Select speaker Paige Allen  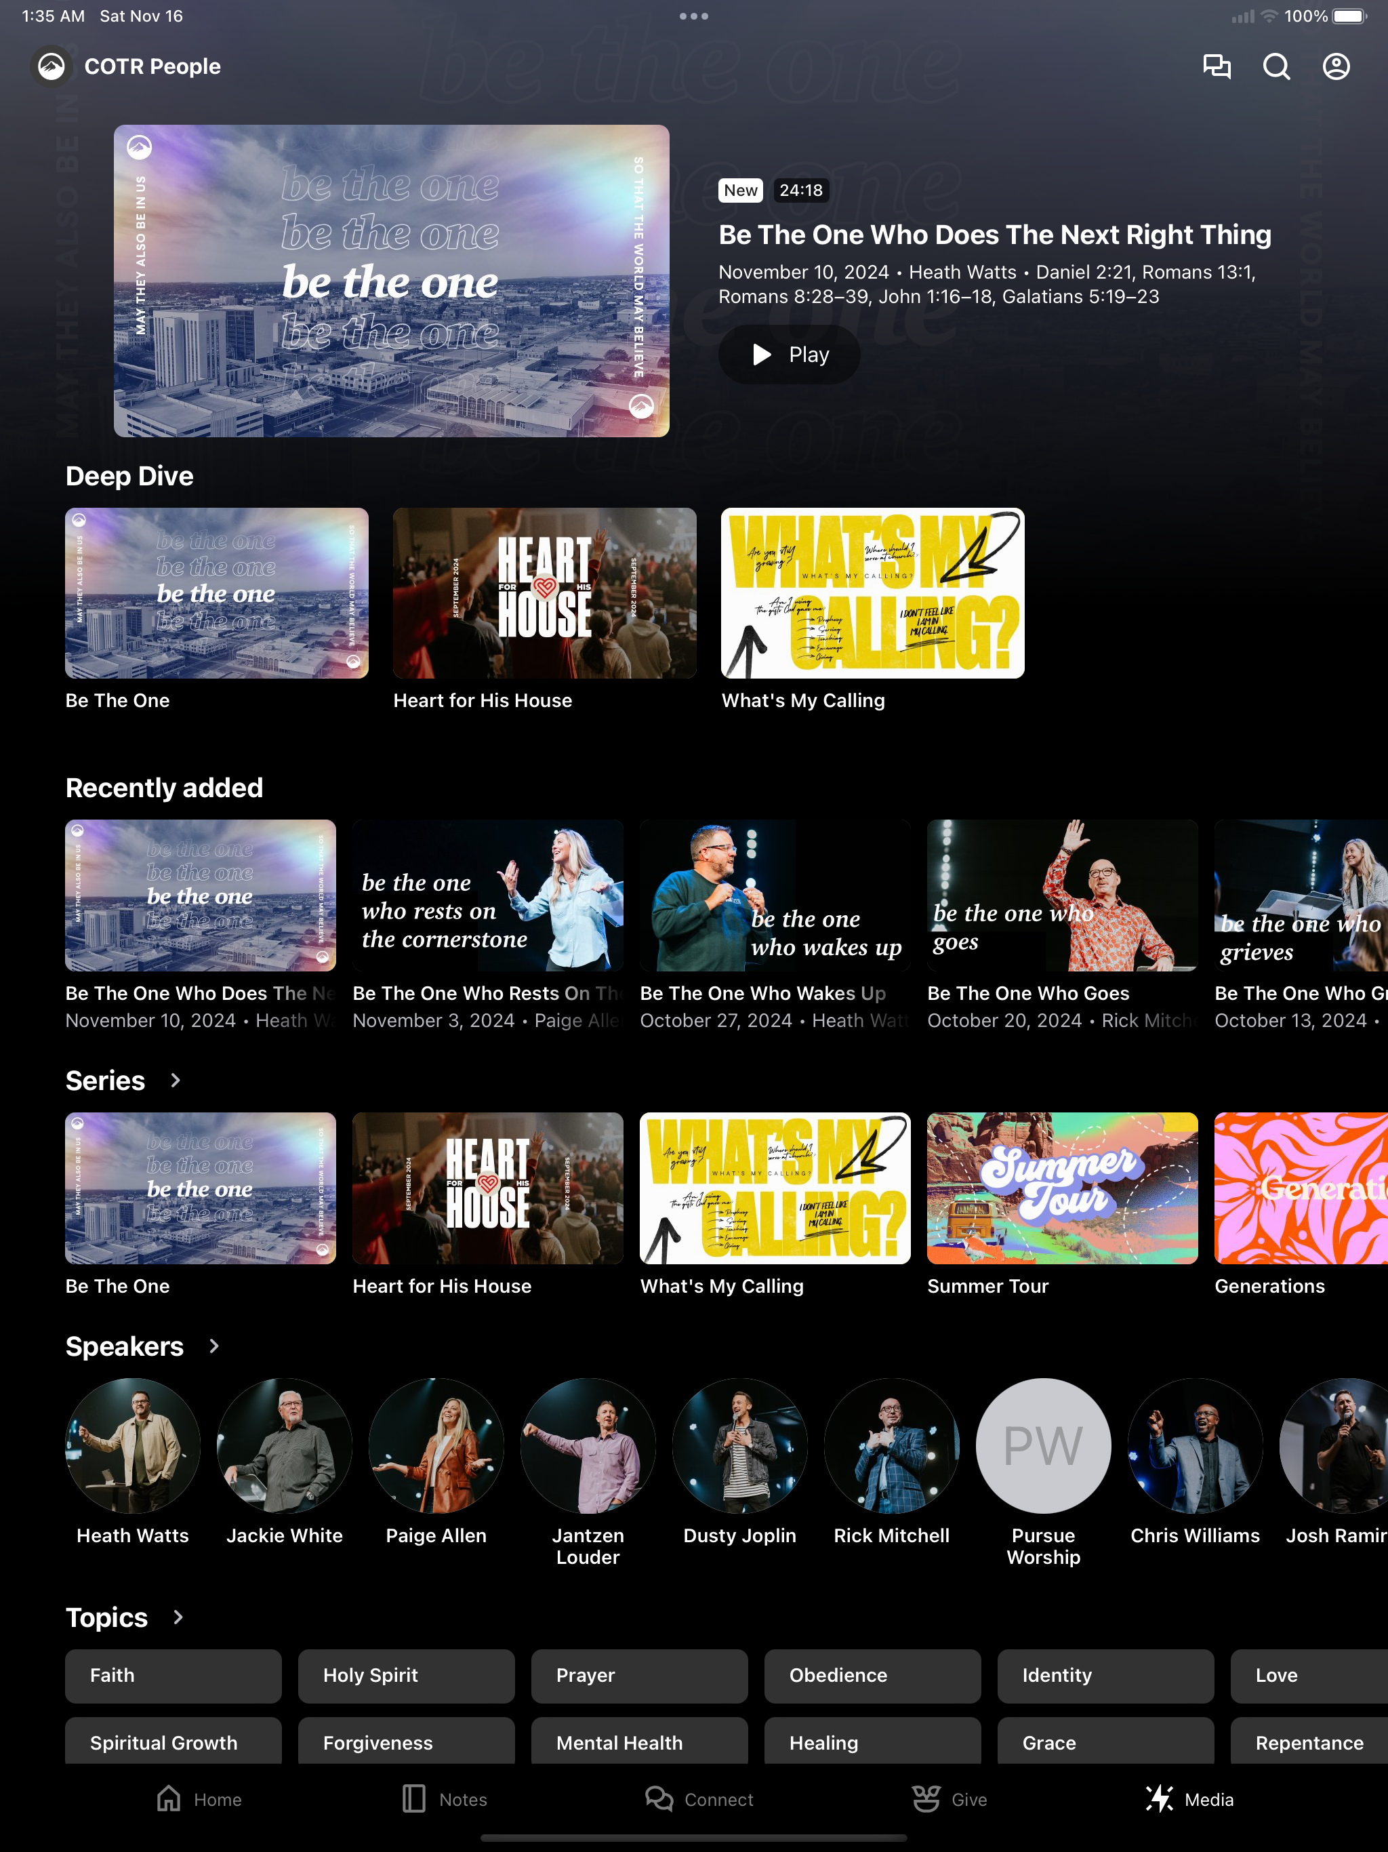[x=436, y=1446]
